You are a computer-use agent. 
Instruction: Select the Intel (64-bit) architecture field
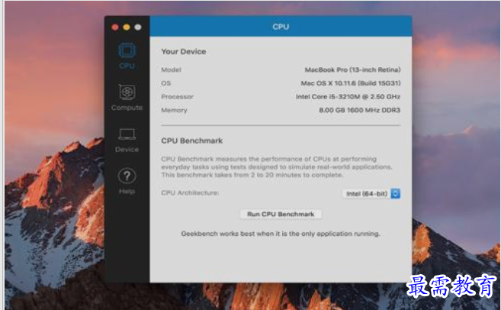coord(371,193)
